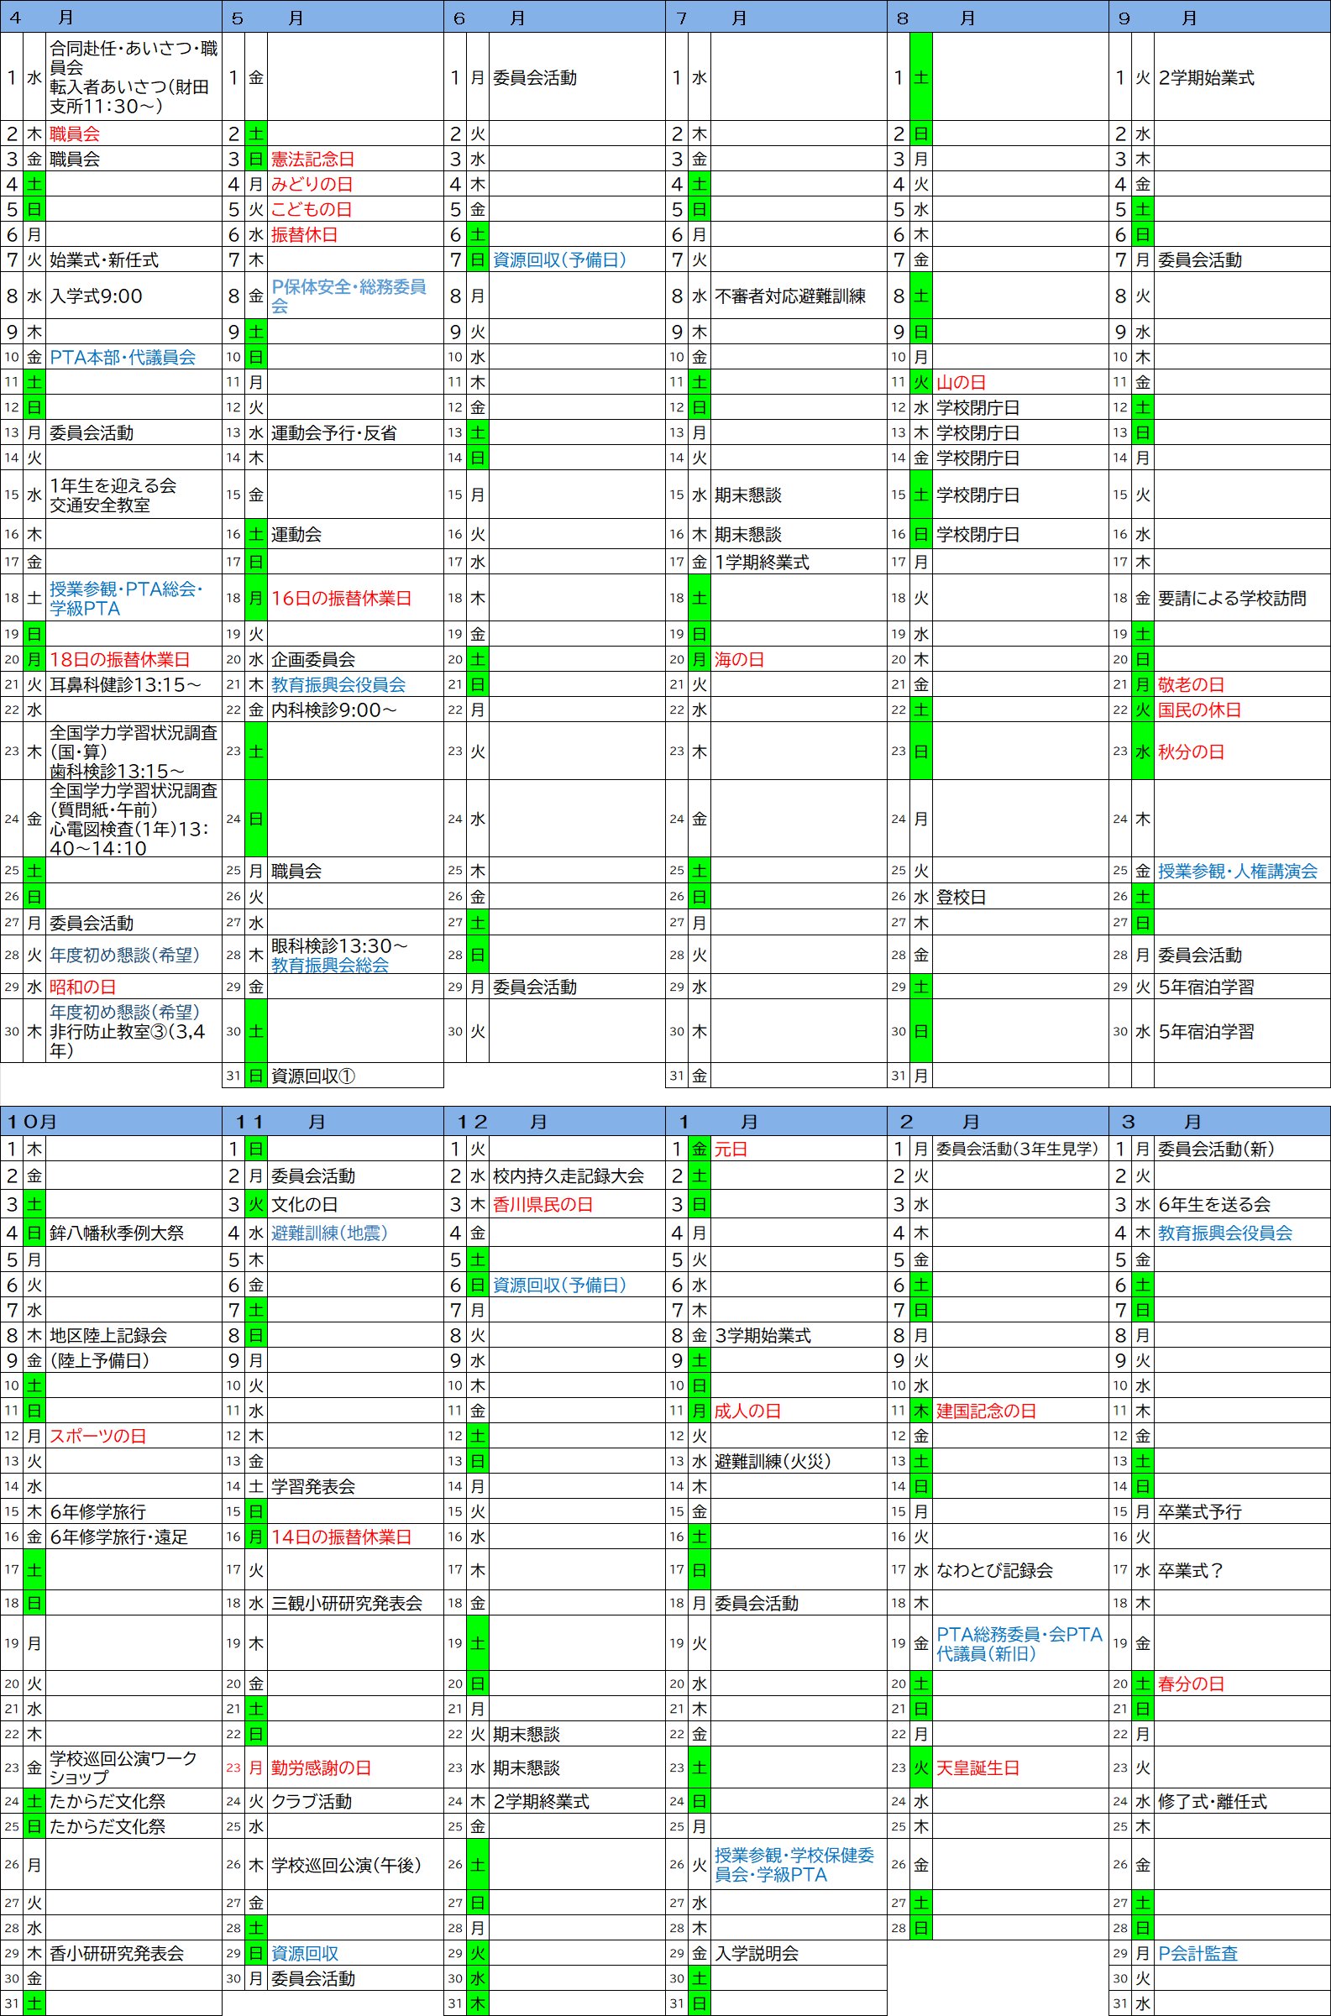
Task: Select the red 昭和の日 holiday
Action: [82, 987]
